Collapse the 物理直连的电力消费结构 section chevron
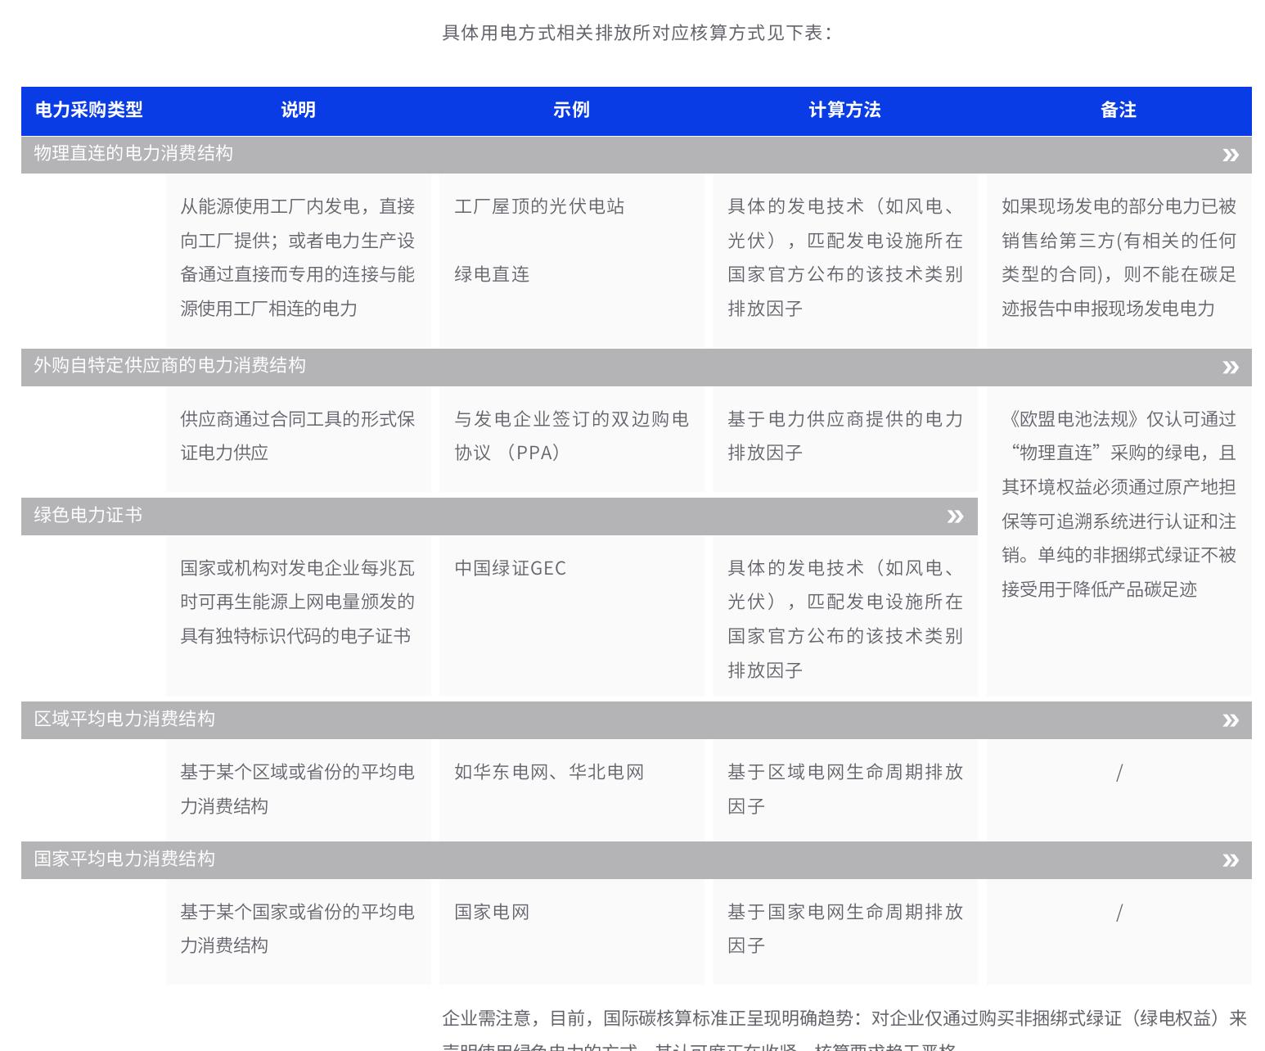The image size is (1265, 1051). pos(1230,155)
